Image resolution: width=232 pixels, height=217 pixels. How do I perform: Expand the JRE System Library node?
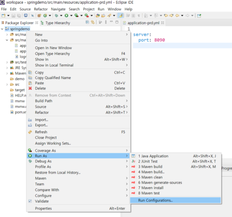(x=7, y=68)
